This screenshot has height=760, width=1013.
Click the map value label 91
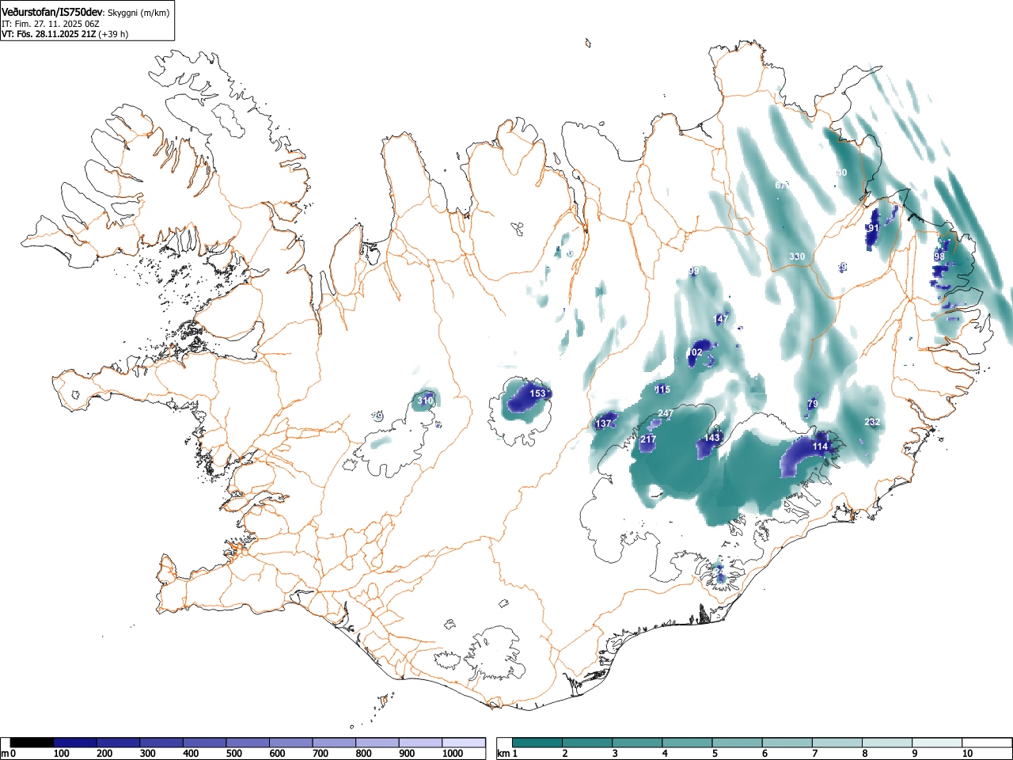[873, 228]
